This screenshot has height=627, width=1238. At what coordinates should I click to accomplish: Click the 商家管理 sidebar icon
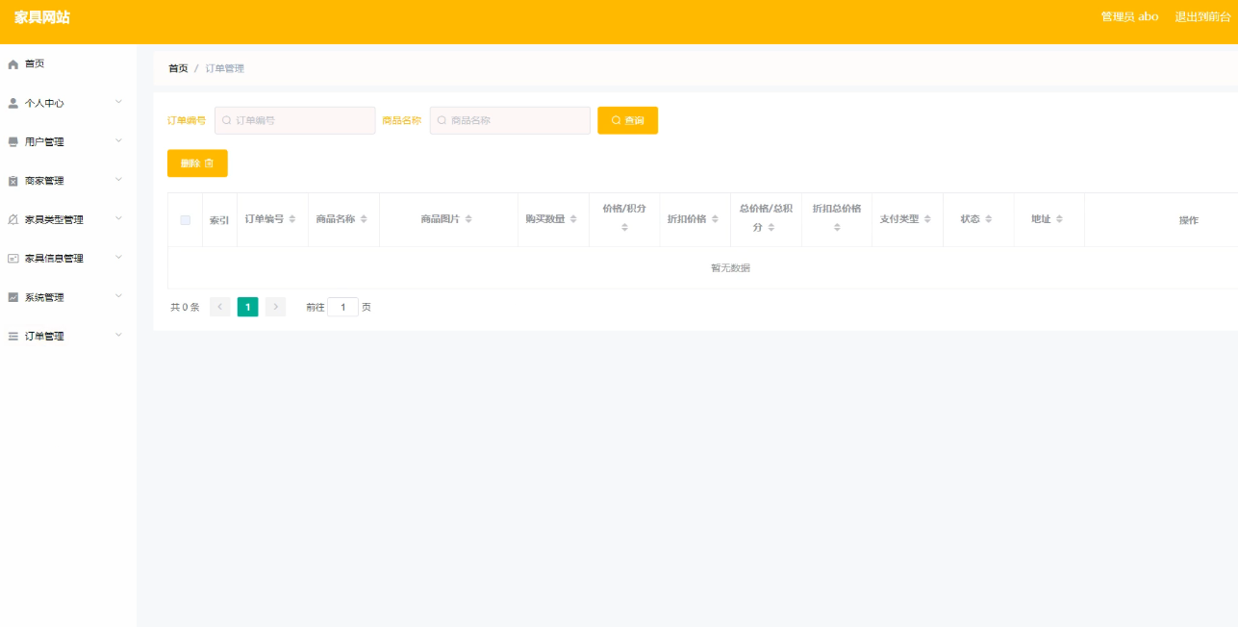coord(13,181)
